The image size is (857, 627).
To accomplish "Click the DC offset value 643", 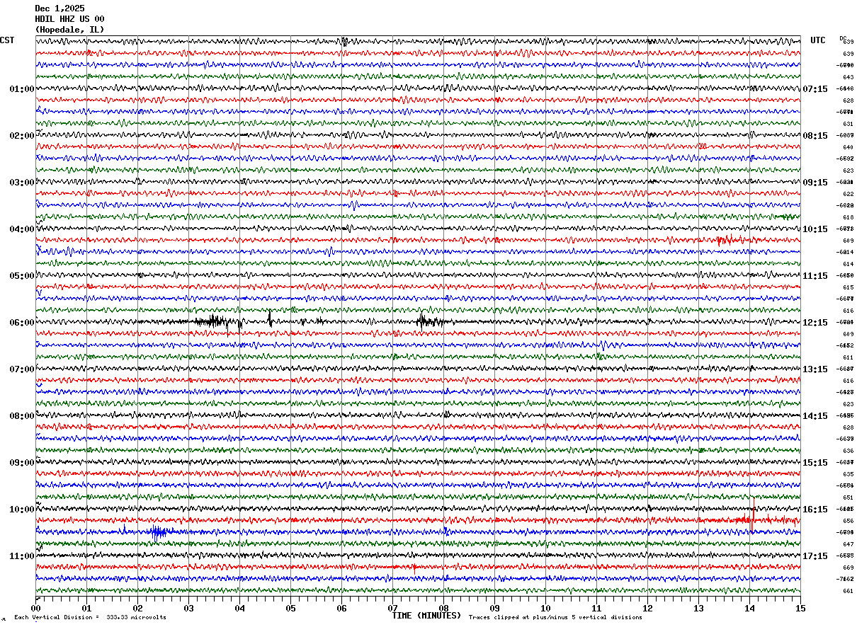I will (x=848, y=77).
